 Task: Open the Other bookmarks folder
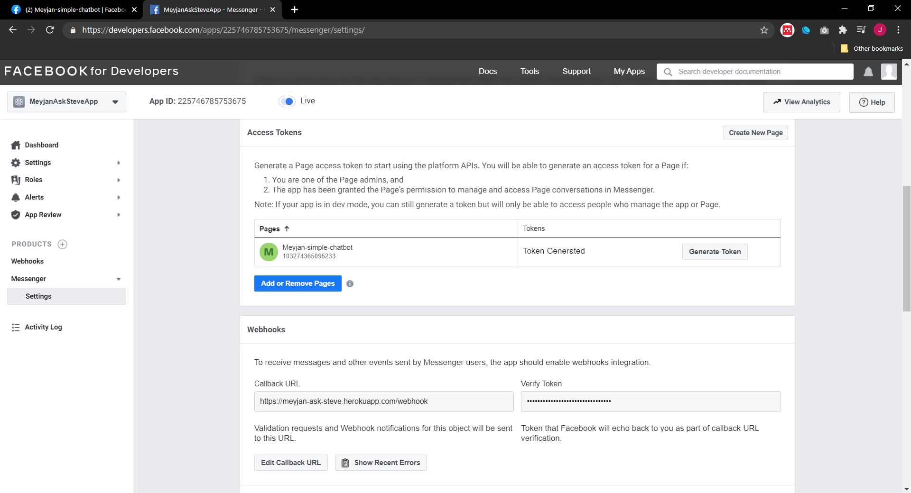(x=872, y=48)
